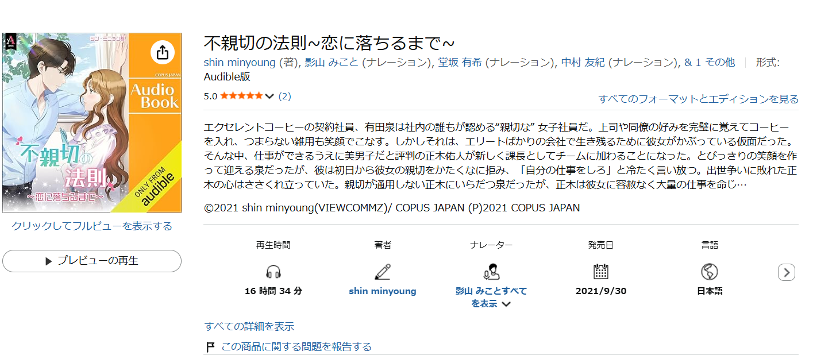Click the share icon on the cover image

point(163,52)
